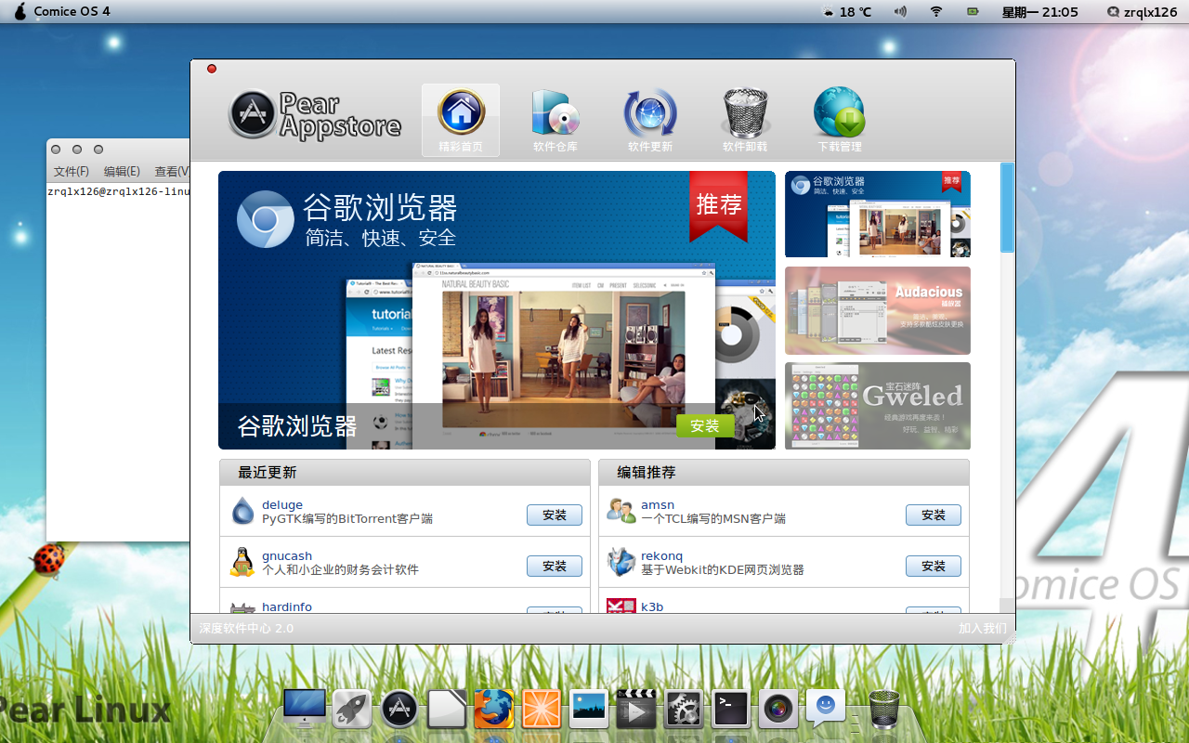Click the 加入我们 link in the footer

(983, 629)
